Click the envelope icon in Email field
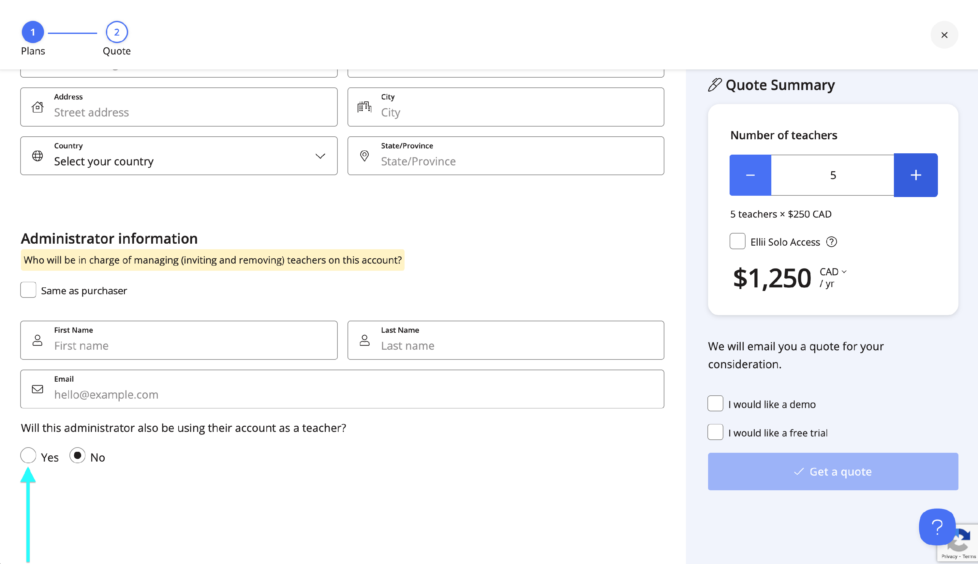Image resolution: width=978 pixels, height=564 pixels. 37,389
